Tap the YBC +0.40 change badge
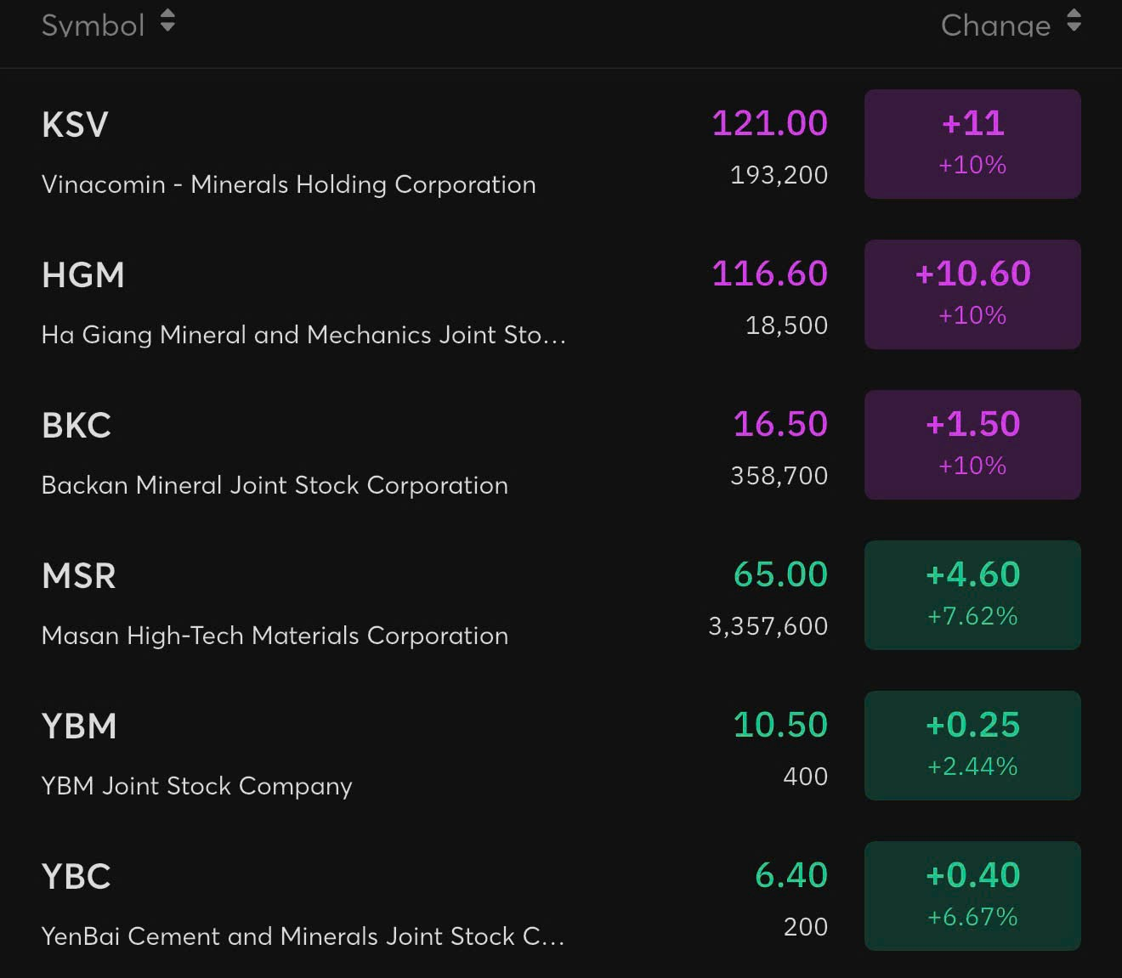 point(972,896)
